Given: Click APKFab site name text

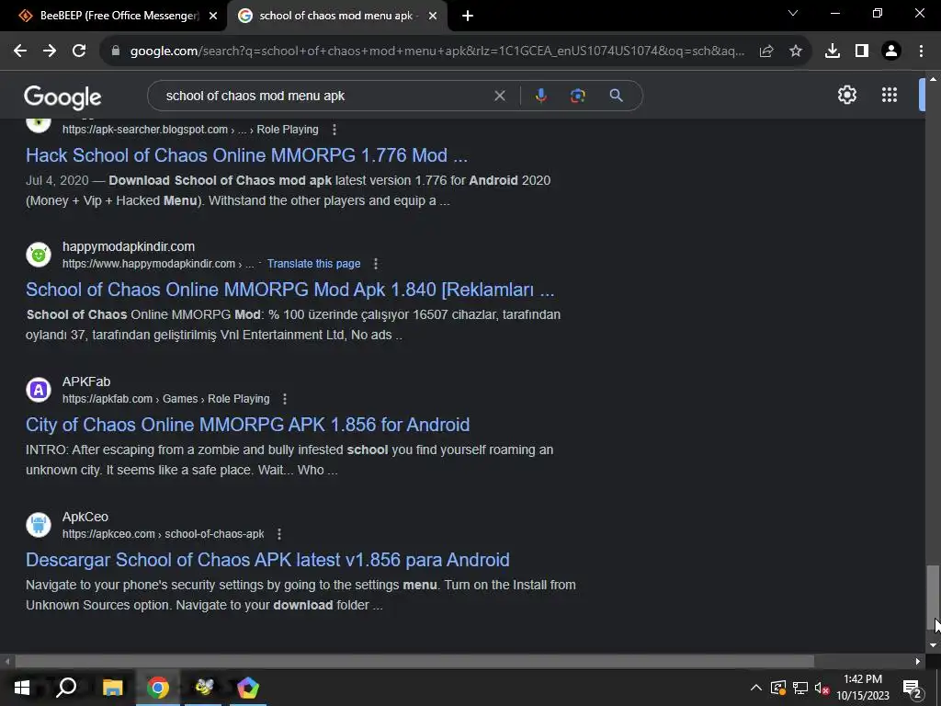Looking at the screenshot, I should [86, 381].
